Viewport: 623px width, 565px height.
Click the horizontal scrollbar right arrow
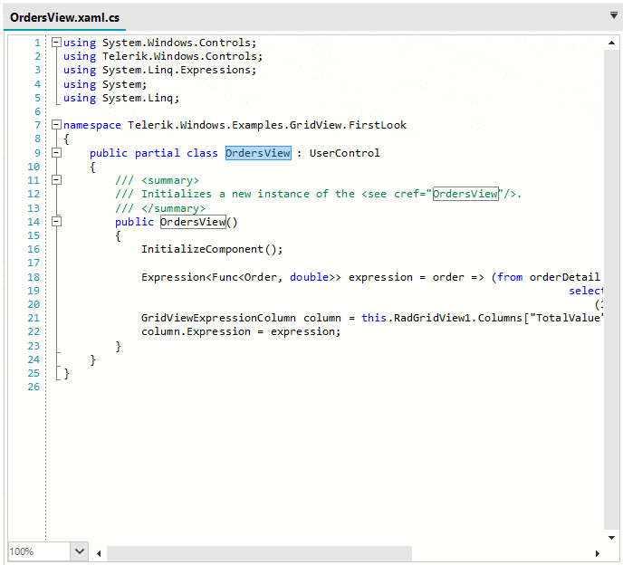[x=597, y=553]
